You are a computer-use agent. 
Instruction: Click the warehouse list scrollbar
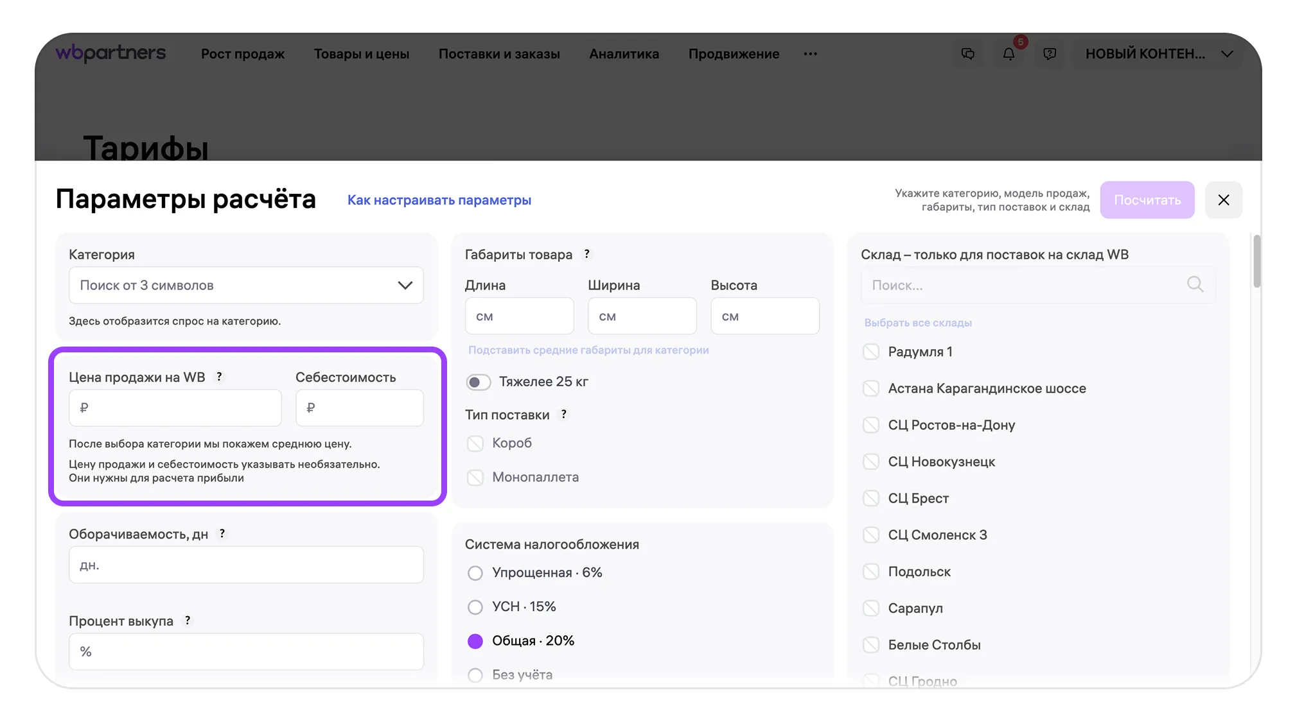click(1256, 262)
